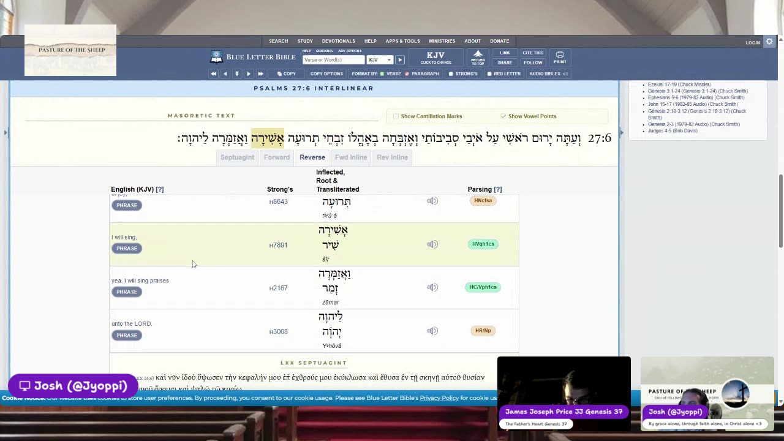Click the HVqh1cs parsing tag
The image size is (784, 441).
tap(483, 244)
